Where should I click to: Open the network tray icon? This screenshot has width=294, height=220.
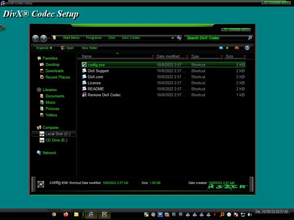[243, 215]
